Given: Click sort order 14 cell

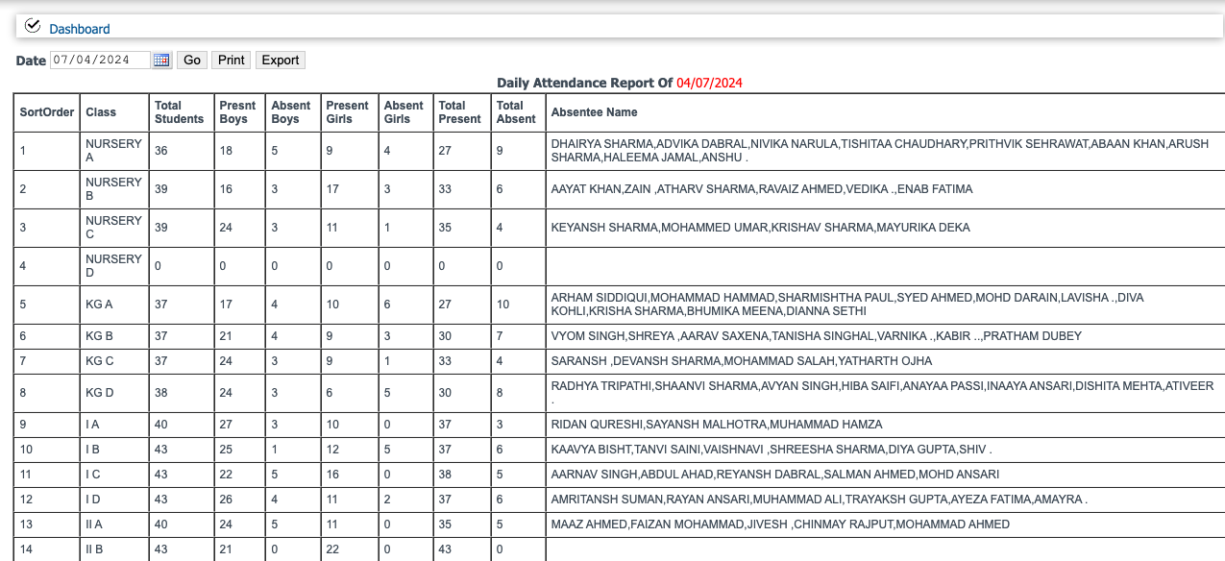Looking at the screenshot, I should (x=47, y=549).
